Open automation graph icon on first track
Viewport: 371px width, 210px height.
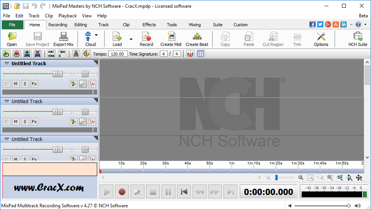tap(92, 84)
